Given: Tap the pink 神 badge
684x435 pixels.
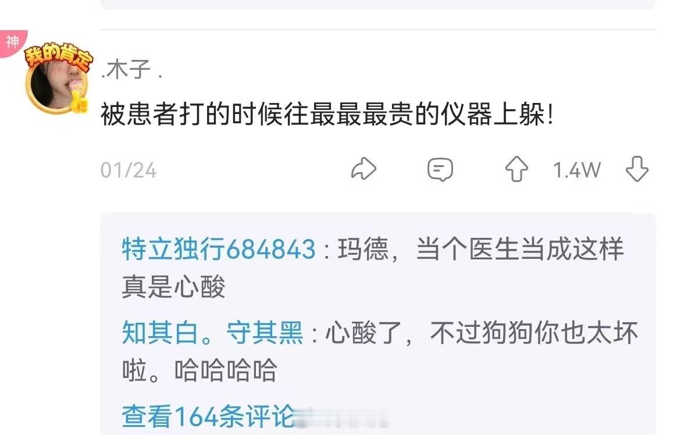Looking at the screenshot, I should 12,42.
